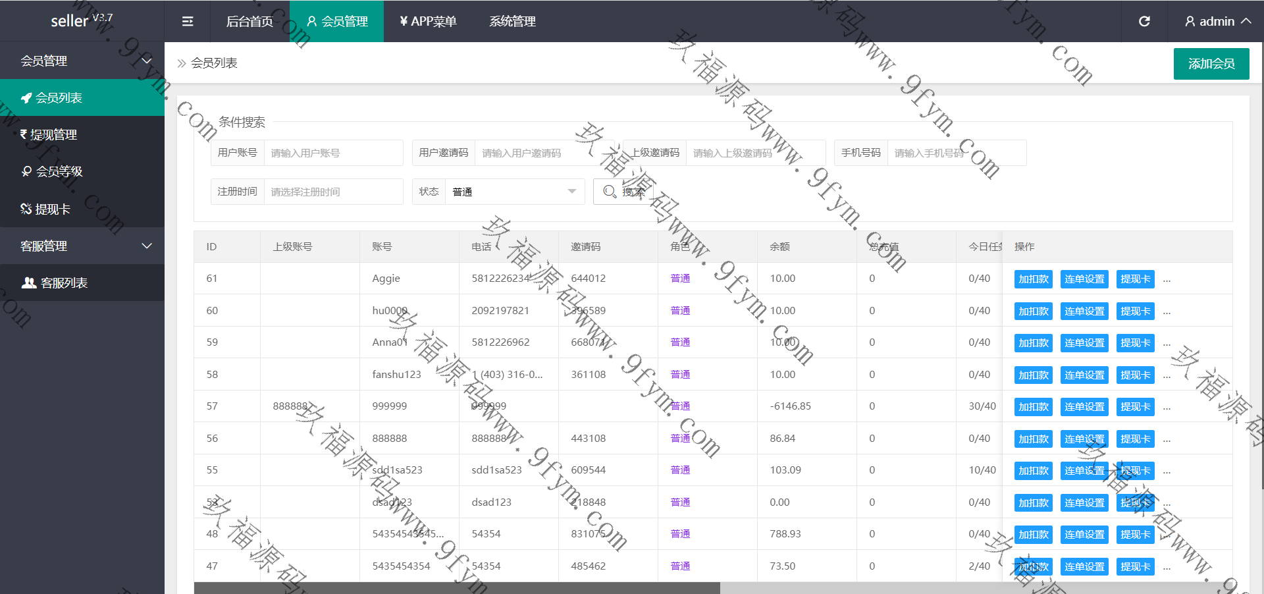Click the horizontal scrollbar under the table

coord(457,587)
